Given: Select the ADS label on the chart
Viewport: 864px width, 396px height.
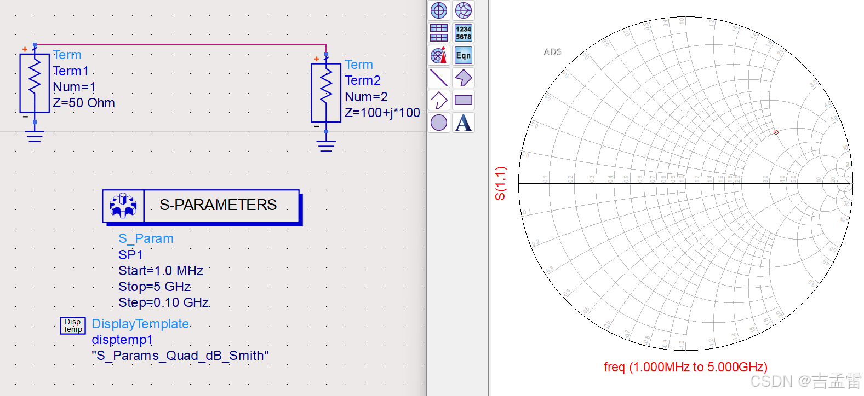Looking at the screenshot, I should point(552,52).
